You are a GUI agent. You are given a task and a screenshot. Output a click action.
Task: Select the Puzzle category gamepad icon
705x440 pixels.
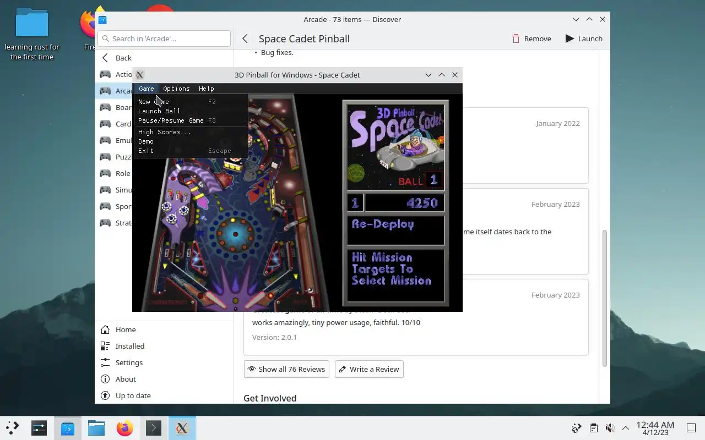105,157
